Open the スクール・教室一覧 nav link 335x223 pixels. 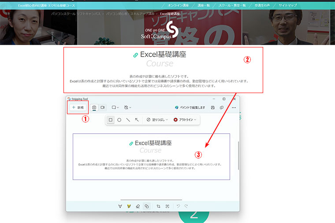232,5
